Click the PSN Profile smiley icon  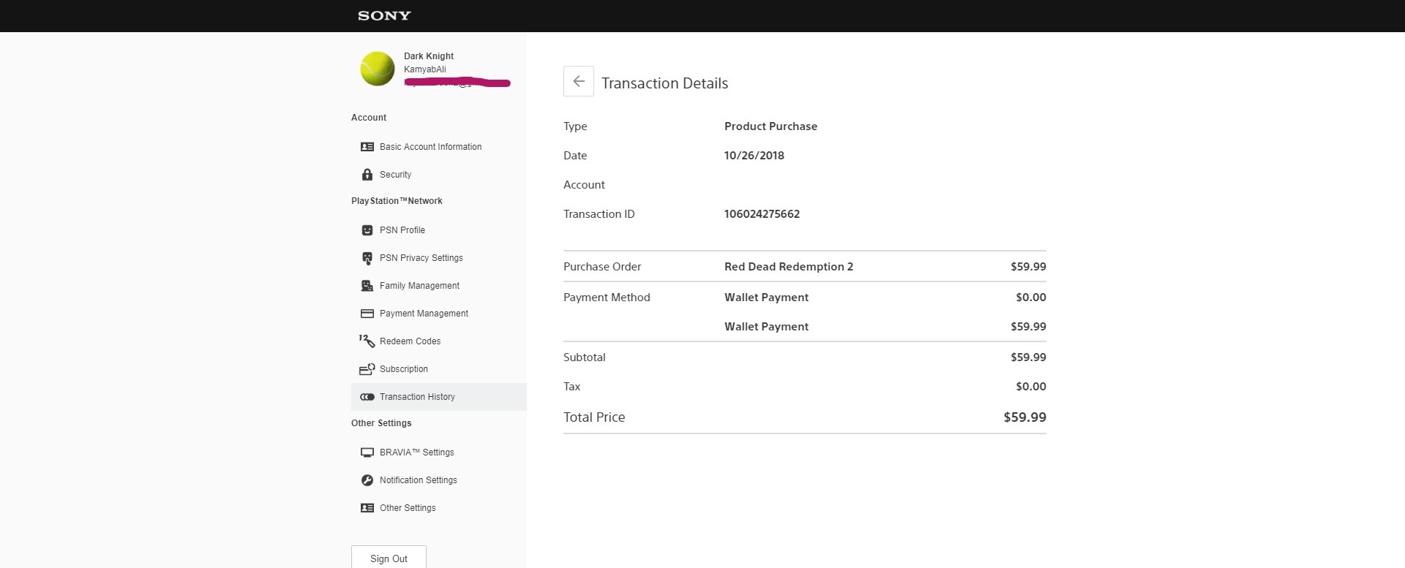tap(367, 230)
